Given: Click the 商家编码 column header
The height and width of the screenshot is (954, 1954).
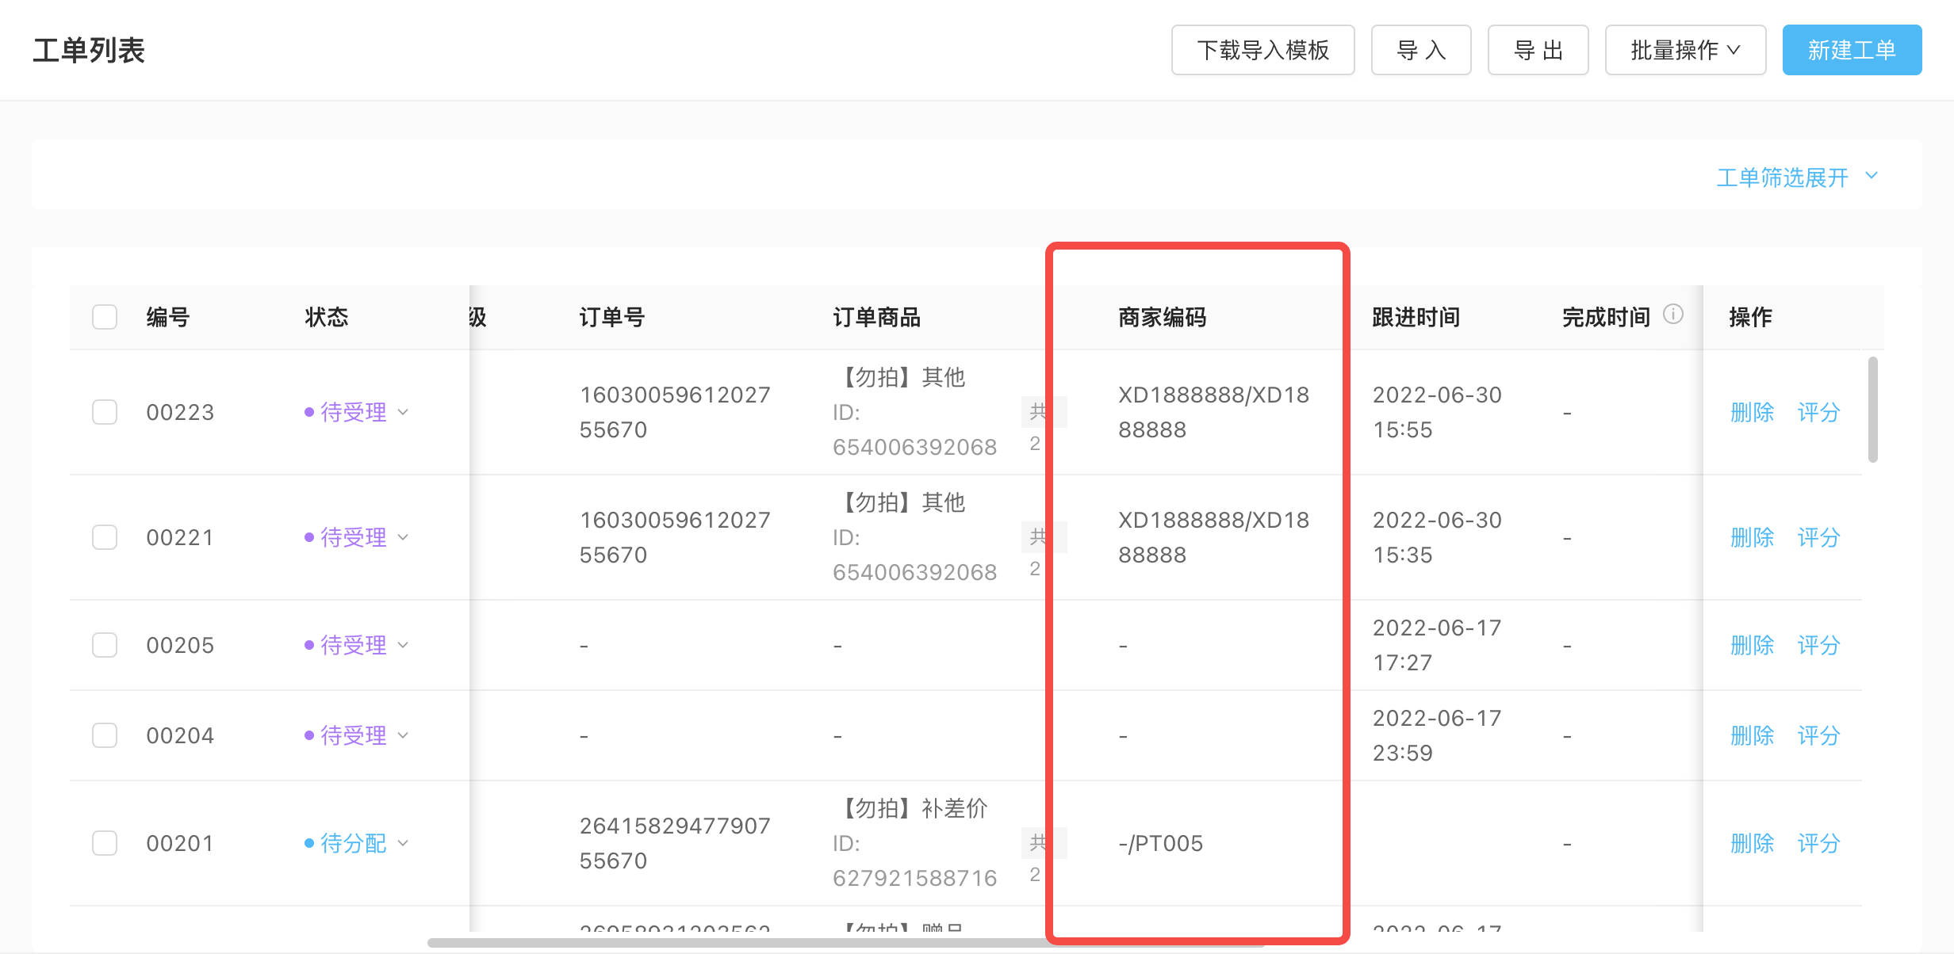Looking at the screenshot, I should pos(1162,317).
